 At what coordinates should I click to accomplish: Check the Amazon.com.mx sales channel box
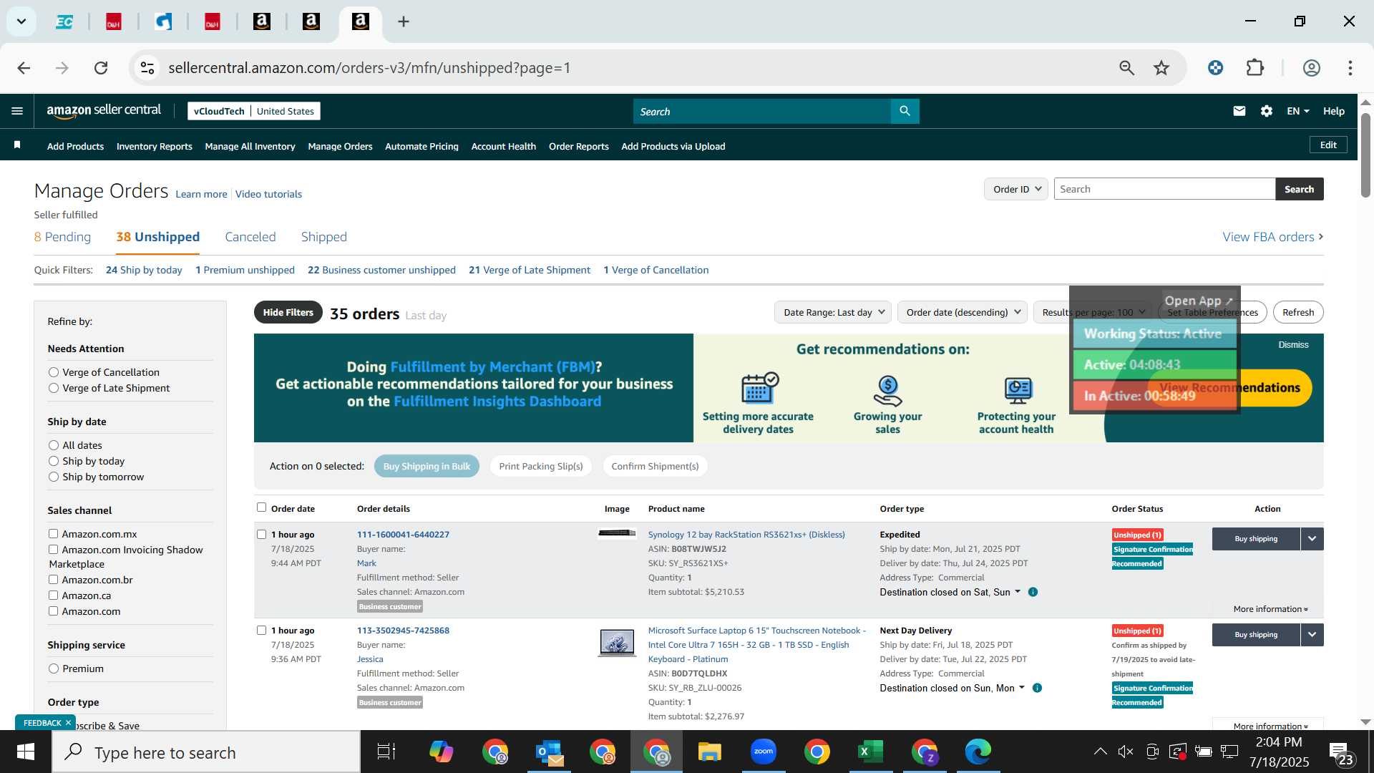pos(53,534)
